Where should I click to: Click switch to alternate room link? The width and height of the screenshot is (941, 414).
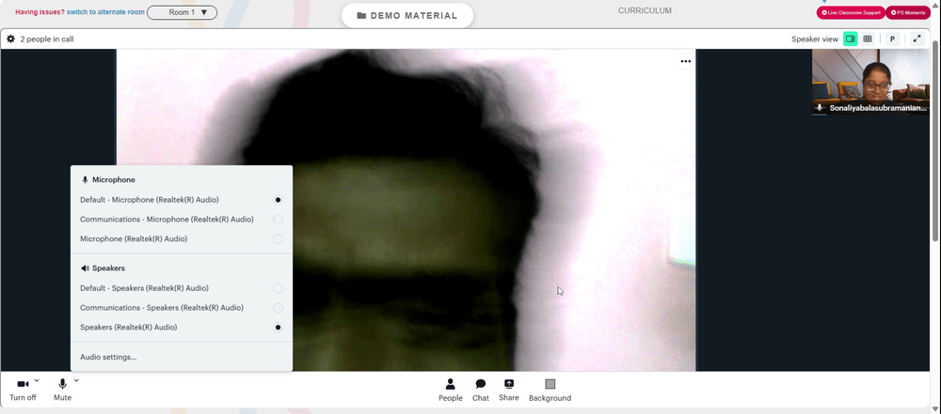point(105,12)
